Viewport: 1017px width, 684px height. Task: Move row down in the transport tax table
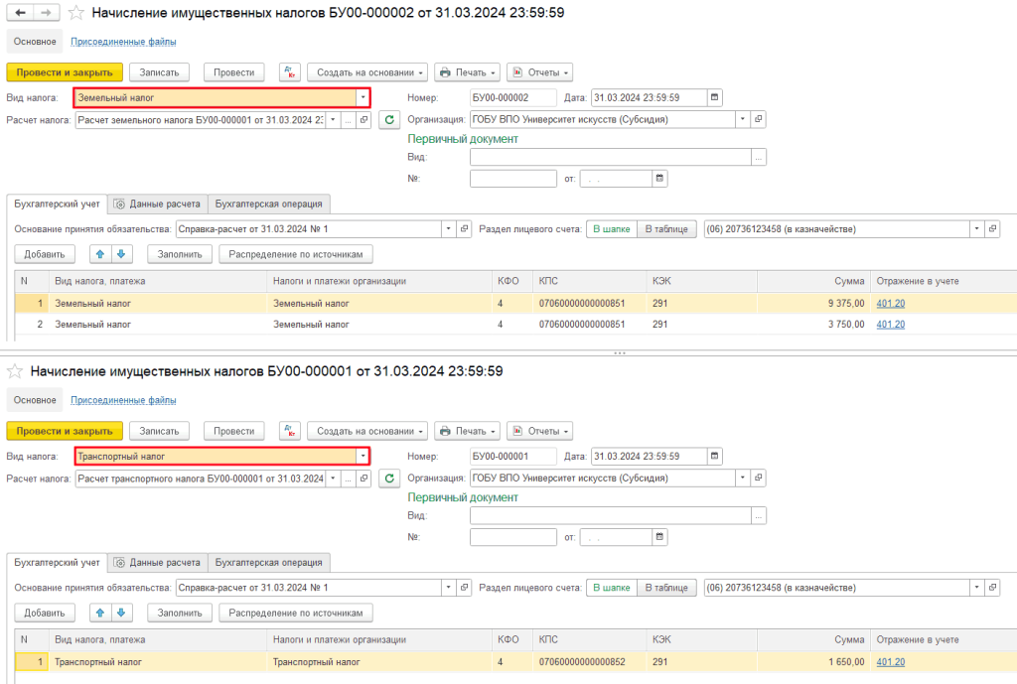[x=121, y=614]
